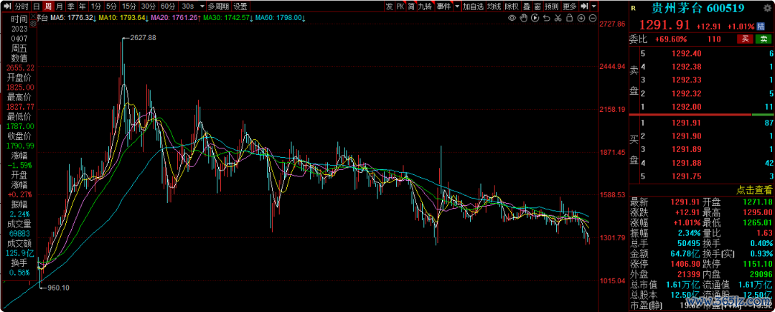Click the 事件 events button

[444, 6]
